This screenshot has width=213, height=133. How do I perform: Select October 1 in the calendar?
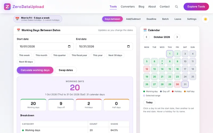click(x=170, y=54)
